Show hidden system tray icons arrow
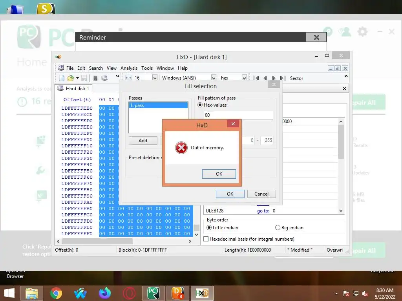 tap(336, 294)
